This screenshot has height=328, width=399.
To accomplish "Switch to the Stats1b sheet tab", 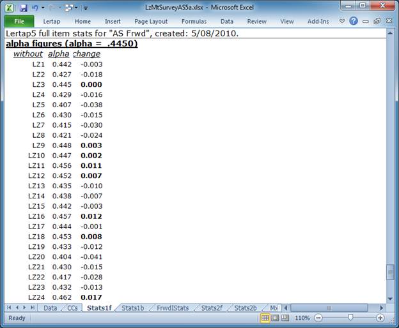I will 132,308.
